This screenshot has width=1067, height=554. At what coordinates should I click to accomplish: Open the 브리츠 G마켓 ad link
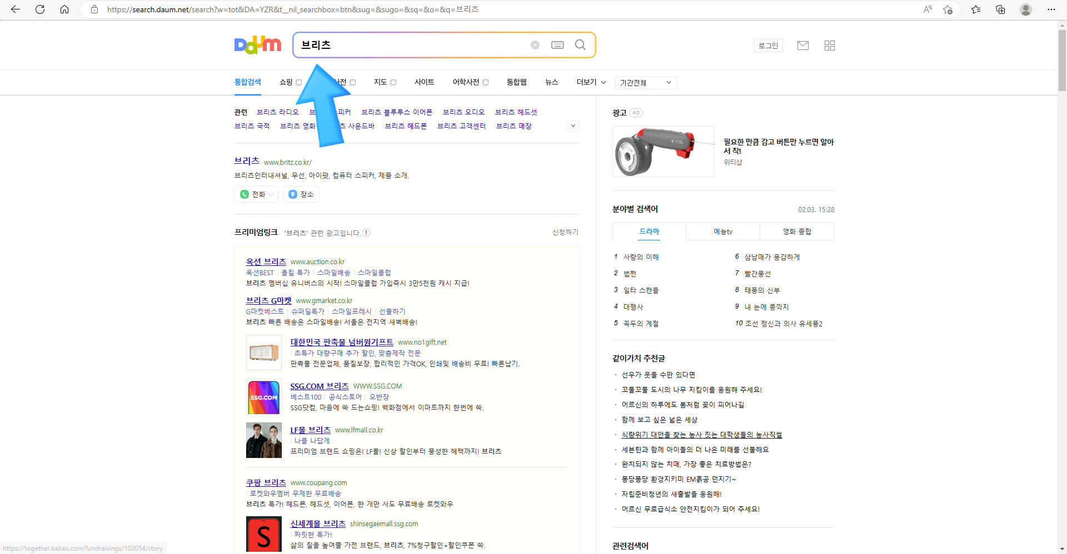point(268,300)
